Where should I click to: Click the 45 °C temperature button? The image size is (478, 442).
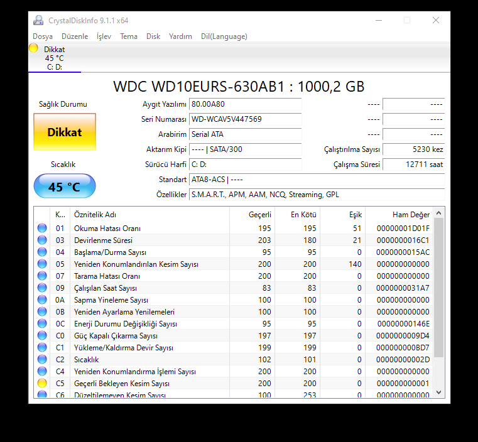click(65, 186)
